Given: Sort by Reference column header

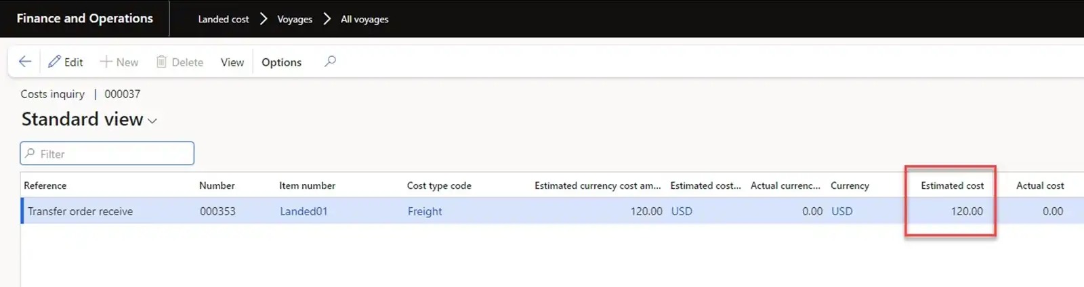Looking at the screenshot, I should [x=45, y=185].
